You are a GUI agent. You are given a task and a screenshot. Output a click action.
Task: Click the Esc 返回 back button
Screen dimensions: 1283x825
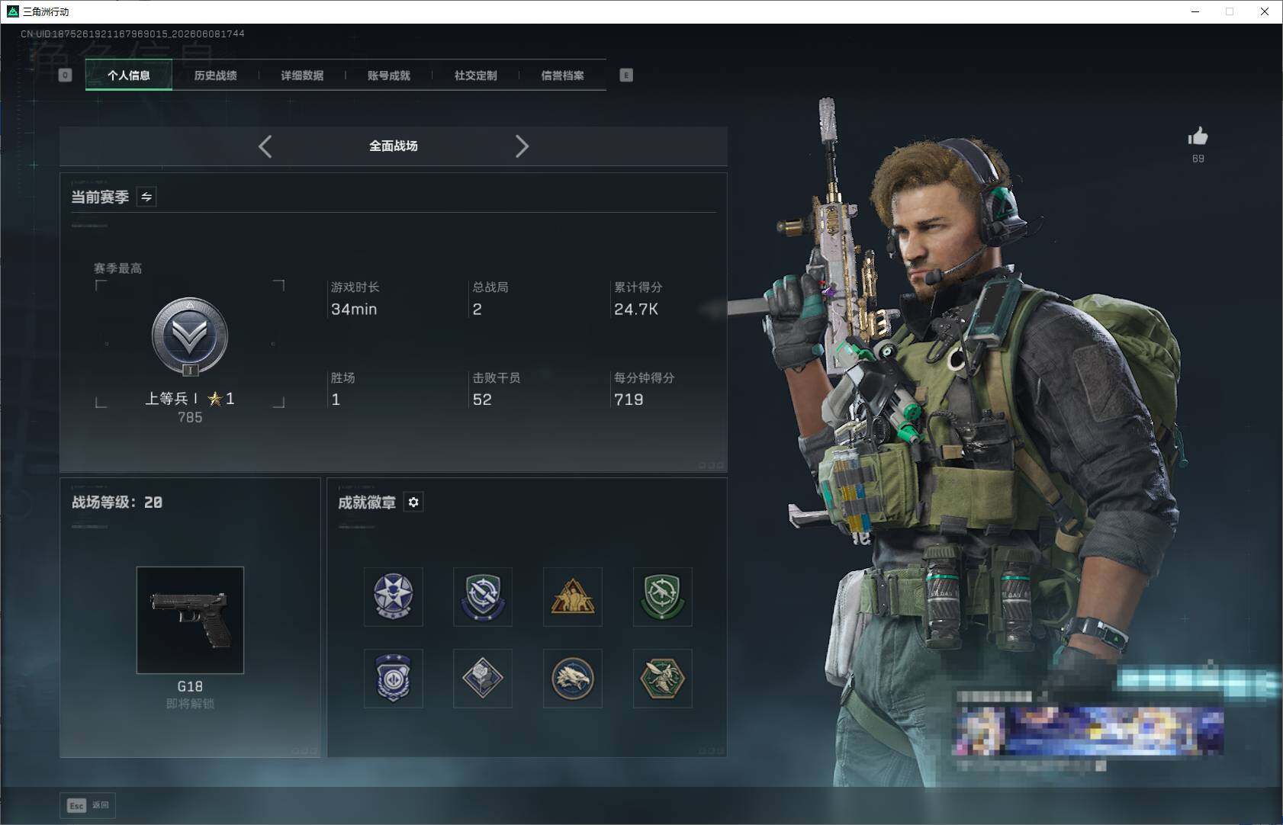coord(88,805)
